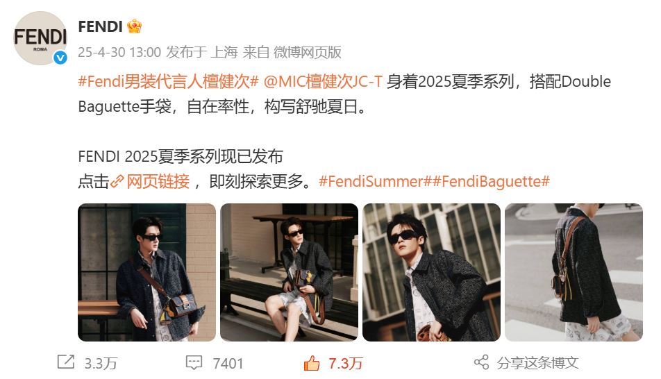Image resolution: width=661 pixels, height=379 pixels.
Task: Open the #FendiBaguette# hashtag
Action: click(491, 182)
